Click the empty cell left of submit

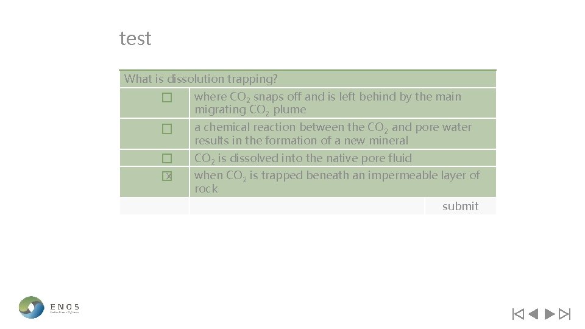point(307,206)
